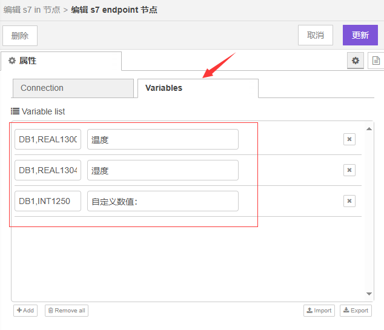Edit the DB1,REAL1304 address field
384x330 pixels.
click(48, 170)
